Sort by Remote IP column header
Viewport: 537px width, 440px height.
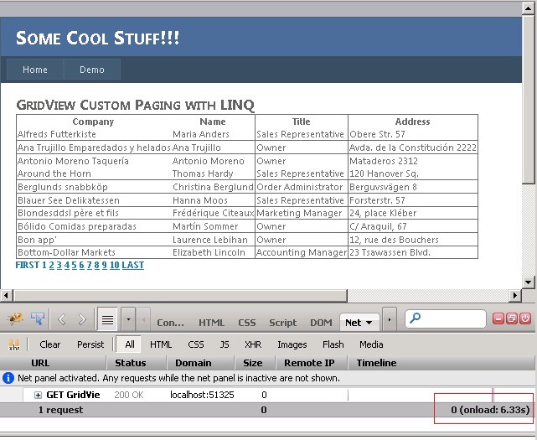[312, 363]
